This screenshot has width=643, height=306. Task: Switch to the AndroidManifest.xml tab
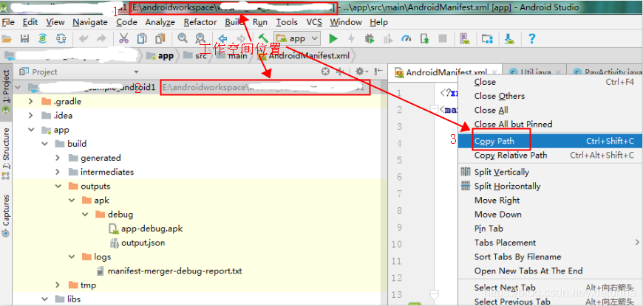(x=444, y=72)
